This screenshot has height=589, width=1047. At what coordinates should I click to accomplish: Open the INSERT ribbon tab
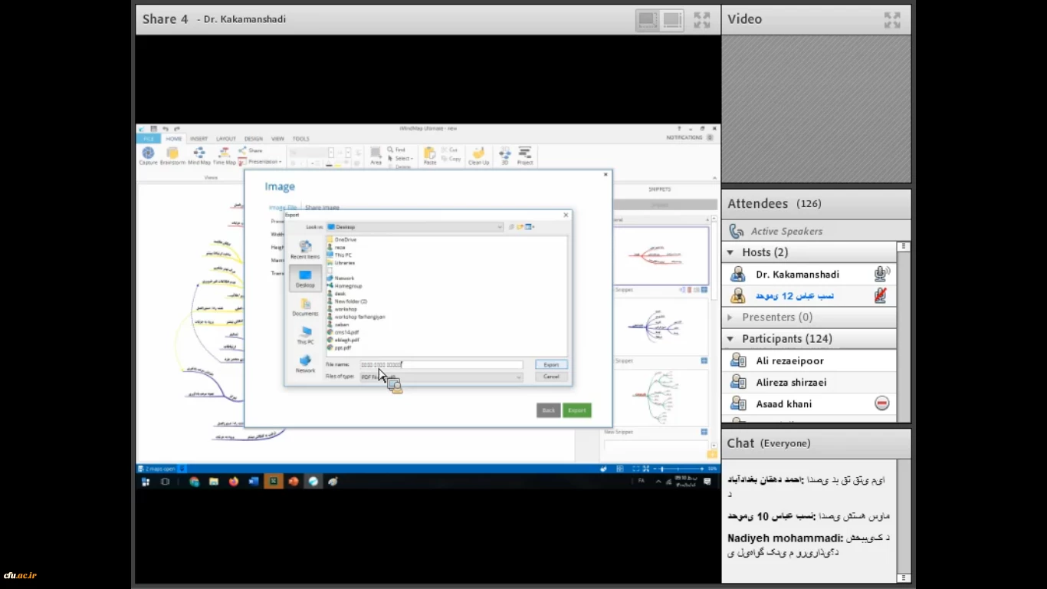point(199,139)
